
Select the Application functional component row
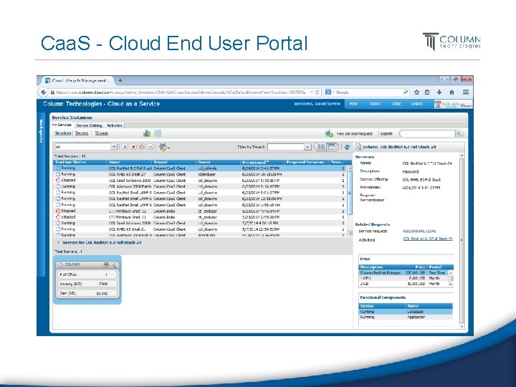(406, 317)
